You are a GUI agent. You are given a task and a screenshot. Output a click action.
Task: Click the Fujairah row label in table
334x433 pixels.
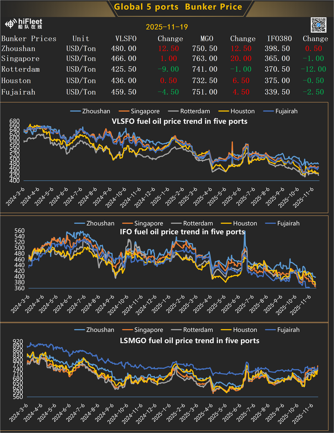[18, 92]
